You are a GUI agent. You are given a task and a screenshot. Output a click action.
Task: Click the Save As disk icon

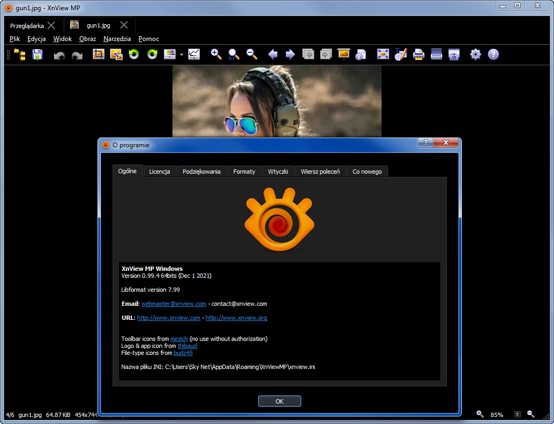click(37, 54)
